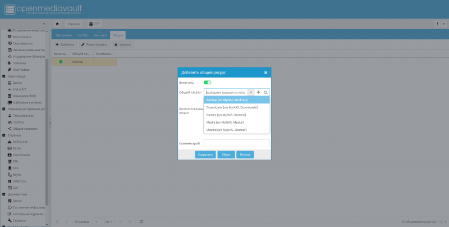Click the Сохранить button
The height and width of the screenshot is (227, 449).
205,155
